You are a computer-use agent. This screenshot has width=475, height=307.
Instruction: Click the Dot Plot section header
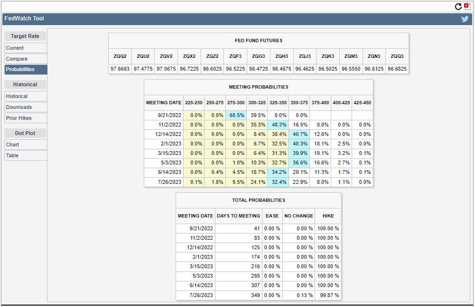(25, 133)
